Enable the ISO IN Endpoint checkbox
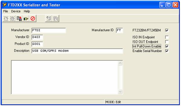The width and height of the screenshot is (181, 106). (x=167, y=37)
